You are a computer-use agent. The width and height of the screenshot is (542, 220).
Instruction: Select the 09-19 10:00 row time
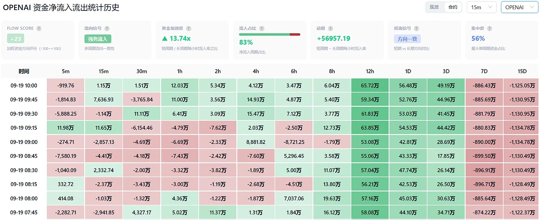pos(24,86)
